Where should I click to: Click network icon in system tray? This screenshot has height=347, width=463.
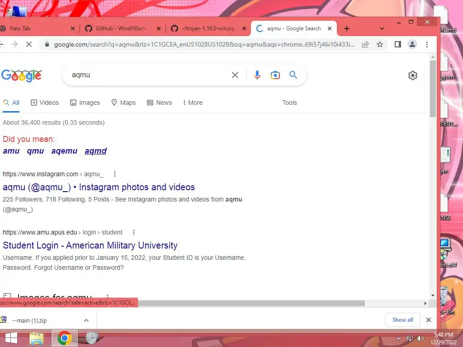tap(410, 338)
